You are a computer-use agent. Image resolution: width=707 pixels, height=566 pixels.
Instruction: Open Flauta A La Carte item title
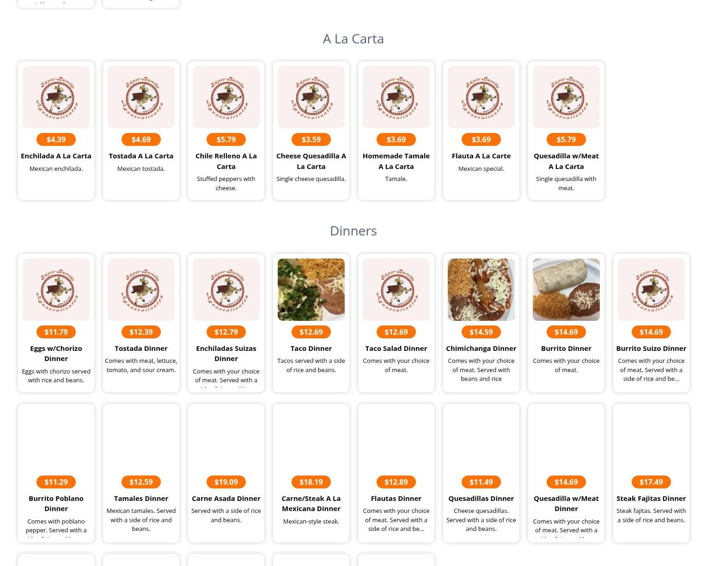pyautogui.click(x=481, y=156)
